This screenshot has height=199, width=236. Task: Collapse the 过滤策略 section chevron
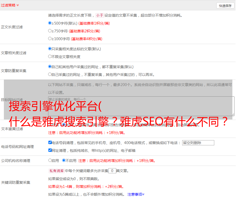[18, 5]
